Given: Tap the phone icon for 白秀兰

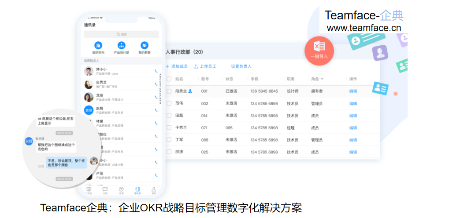Looking at the screenshot, I should coord(156,84).
